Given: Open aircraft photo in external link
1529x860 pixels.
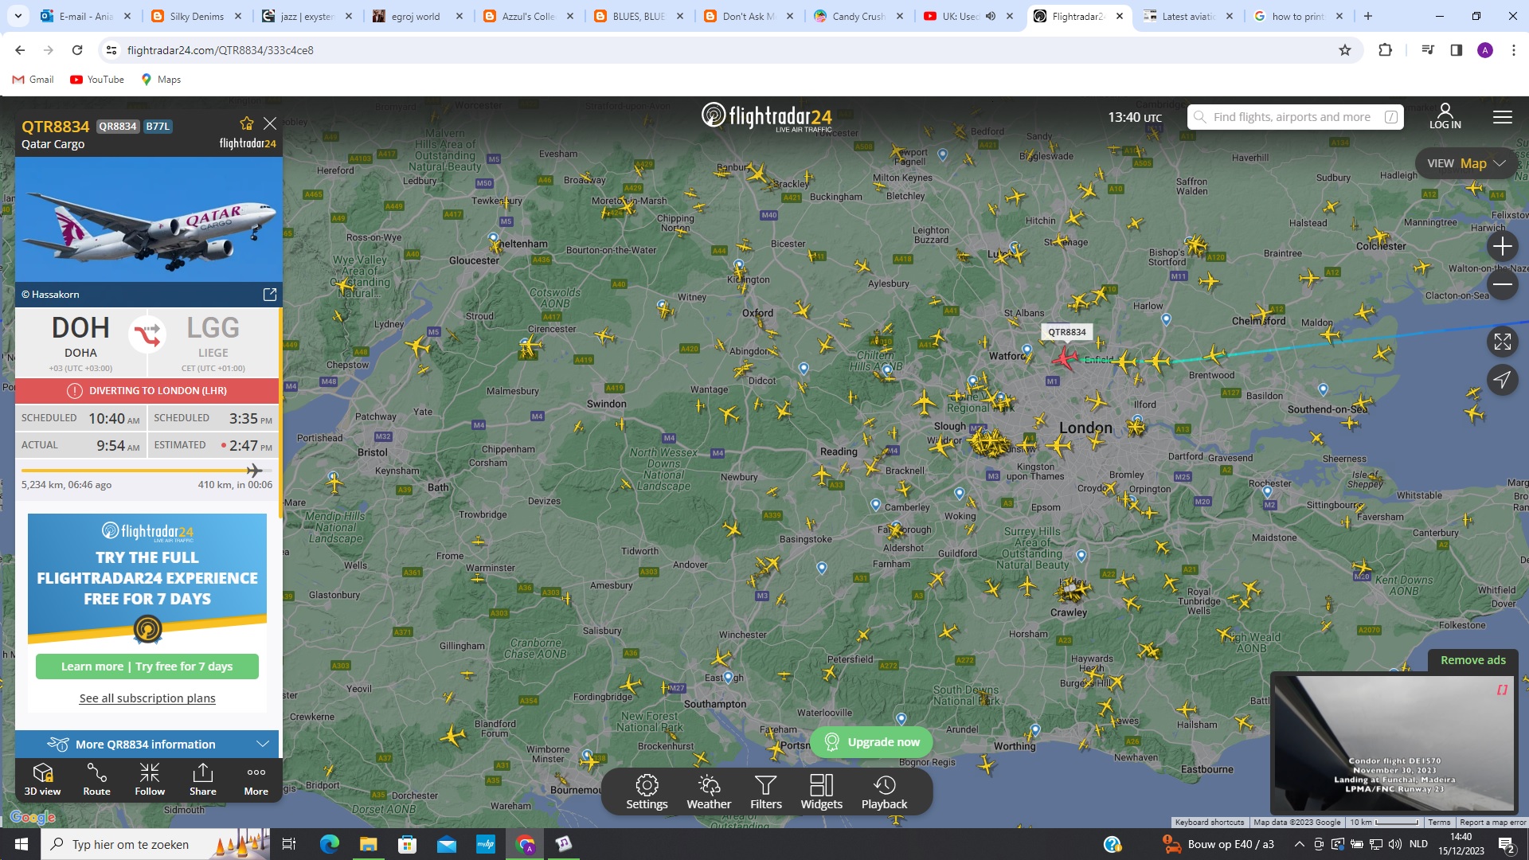Looking at the screenshot, I should coord(270,295).
